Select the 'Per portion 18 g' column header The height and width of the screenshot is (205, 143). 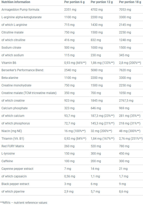pos(130,2)
